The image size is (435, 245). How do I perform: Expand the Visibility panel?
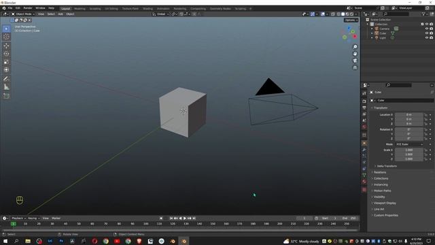tap(379, 197)
